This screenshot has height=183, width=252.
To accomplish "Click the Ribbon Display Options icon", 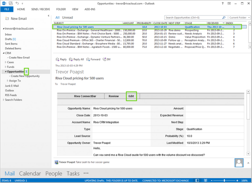I will (x=229, y=4).
